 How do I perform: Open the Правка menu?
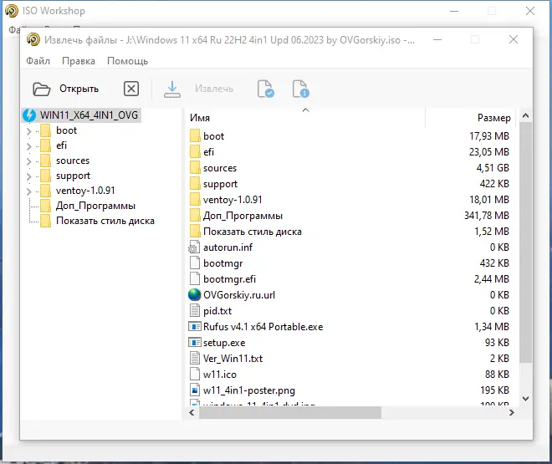tap(79, 61)
